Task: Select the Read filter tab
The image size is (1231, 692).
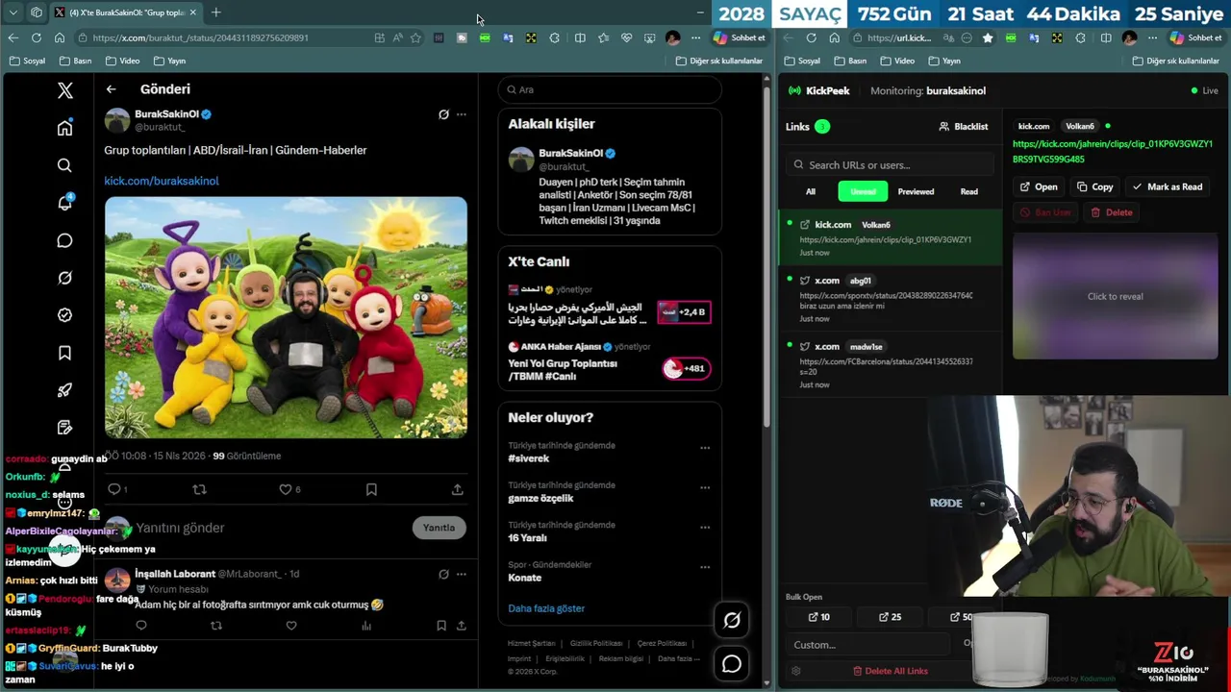Action: coord(969,191)
